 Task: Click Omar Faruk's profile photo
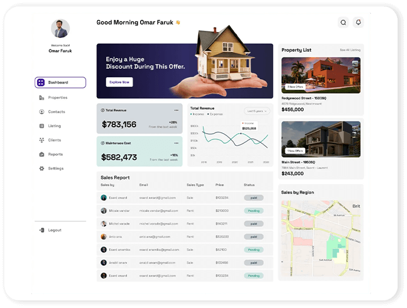pos(60,28)
